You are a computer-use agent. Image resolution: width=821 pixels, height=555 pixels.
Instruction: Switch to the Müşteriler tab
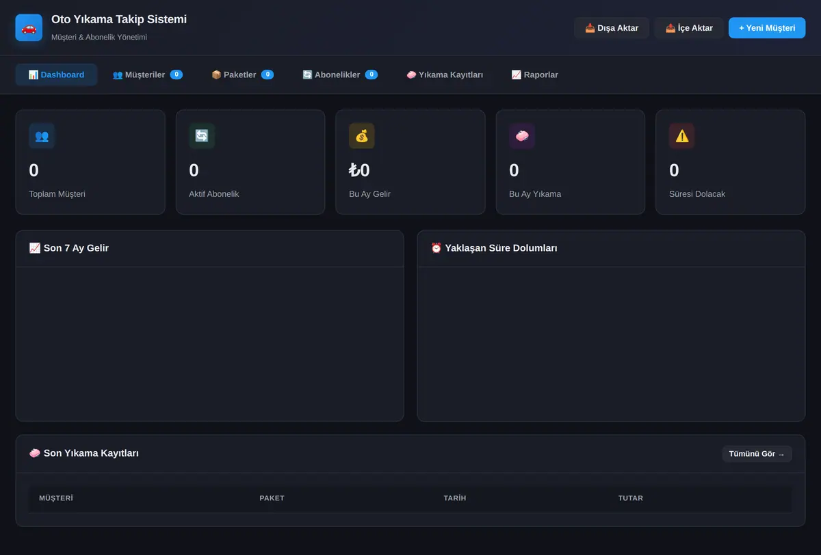(x=147, y=75)
